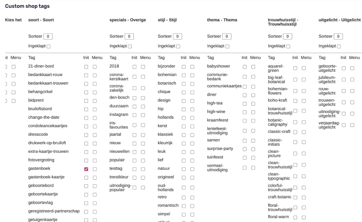362x222 pixels.
Task: Uncheck the Init checkbox for gastenboek
Action: [86, 169]
